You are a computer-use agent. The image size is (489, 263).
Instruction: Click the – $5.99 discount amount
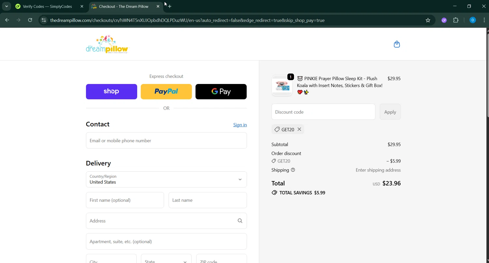pos(393,161)
